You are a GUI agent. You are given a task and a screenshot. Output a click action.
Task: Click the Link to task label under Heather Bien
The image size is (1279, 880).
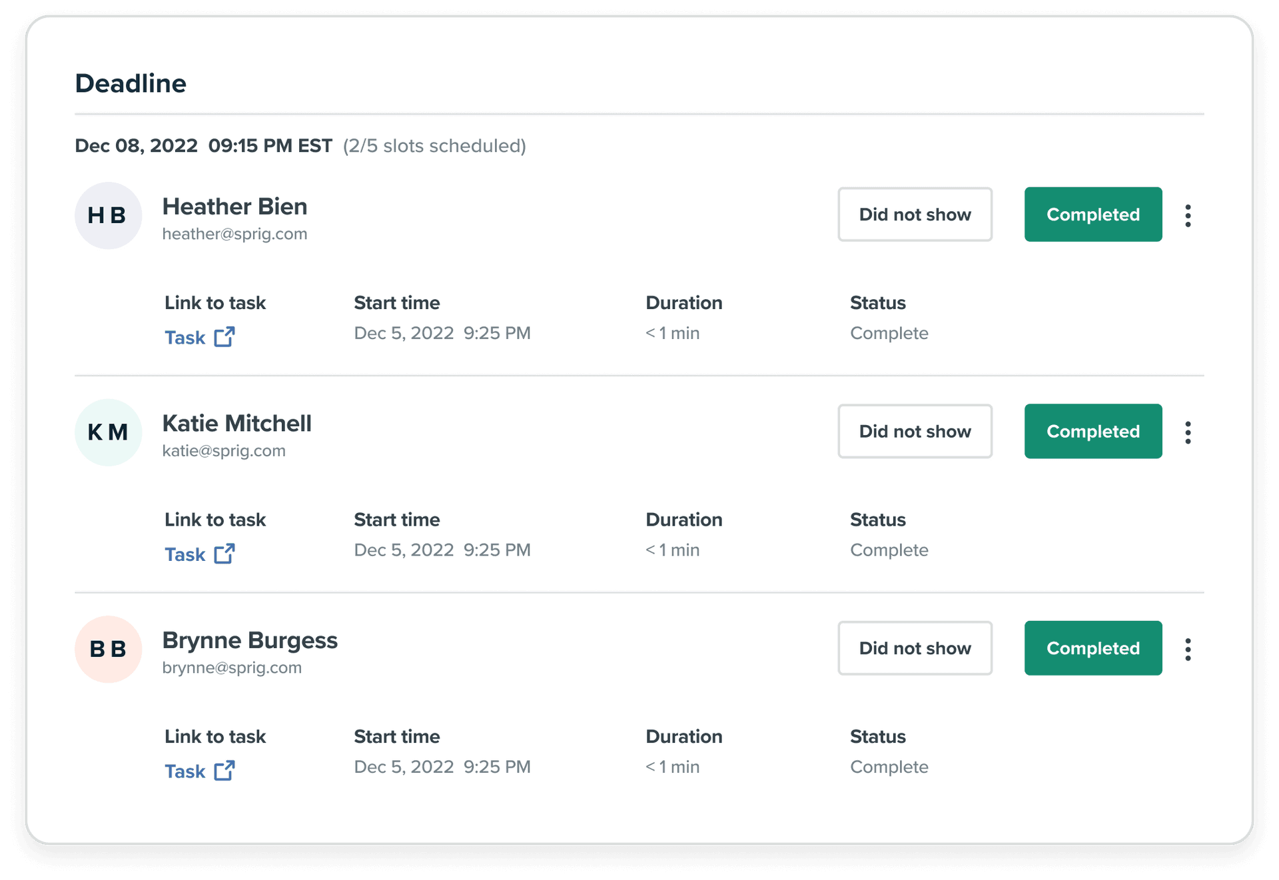pos(215,303)
